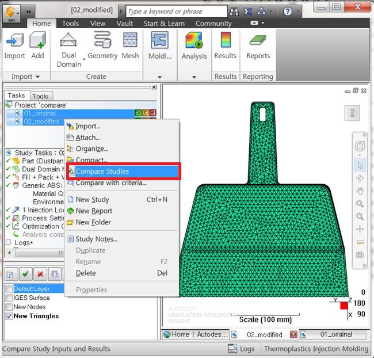
Task: Open the Help dropdown arrow
Action: 298,11
